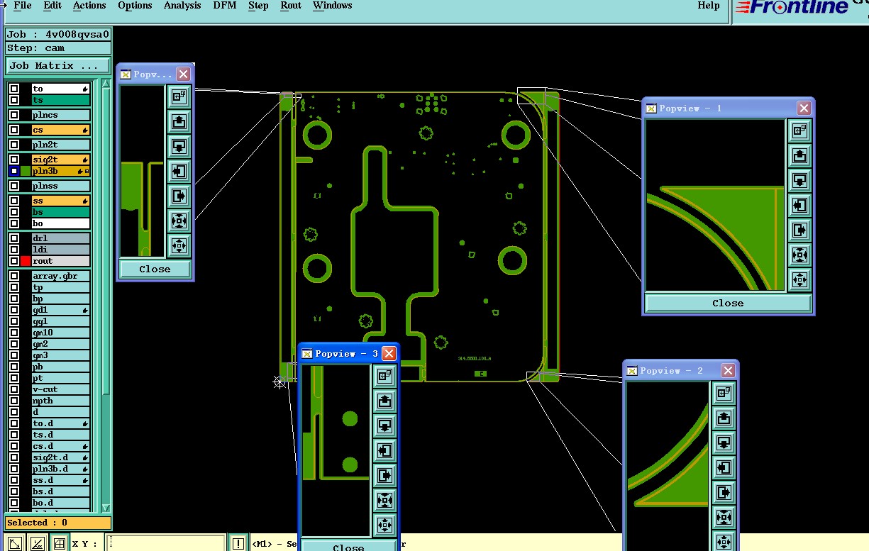This screenshot has width=869, height=551.
Task: Select the layer named bo
Action: coord(61,223)
